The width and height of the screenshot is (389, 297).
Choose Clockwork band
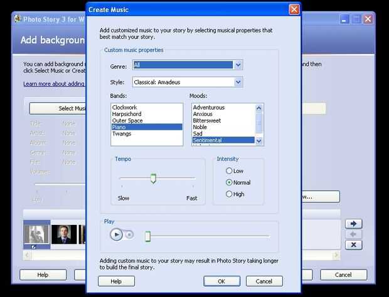coord(147,107)
